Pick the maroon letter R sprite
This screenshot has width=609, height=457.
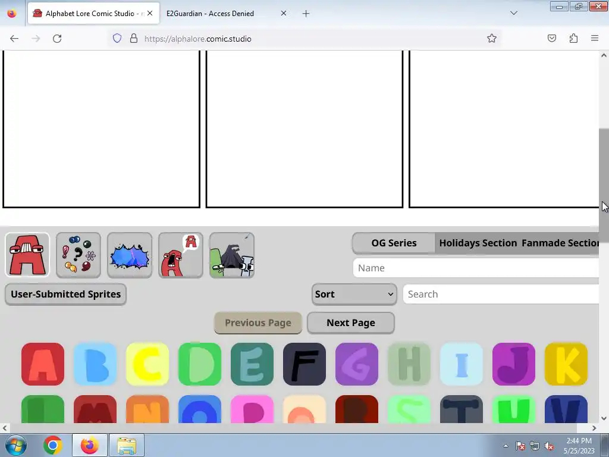[357, 409]
